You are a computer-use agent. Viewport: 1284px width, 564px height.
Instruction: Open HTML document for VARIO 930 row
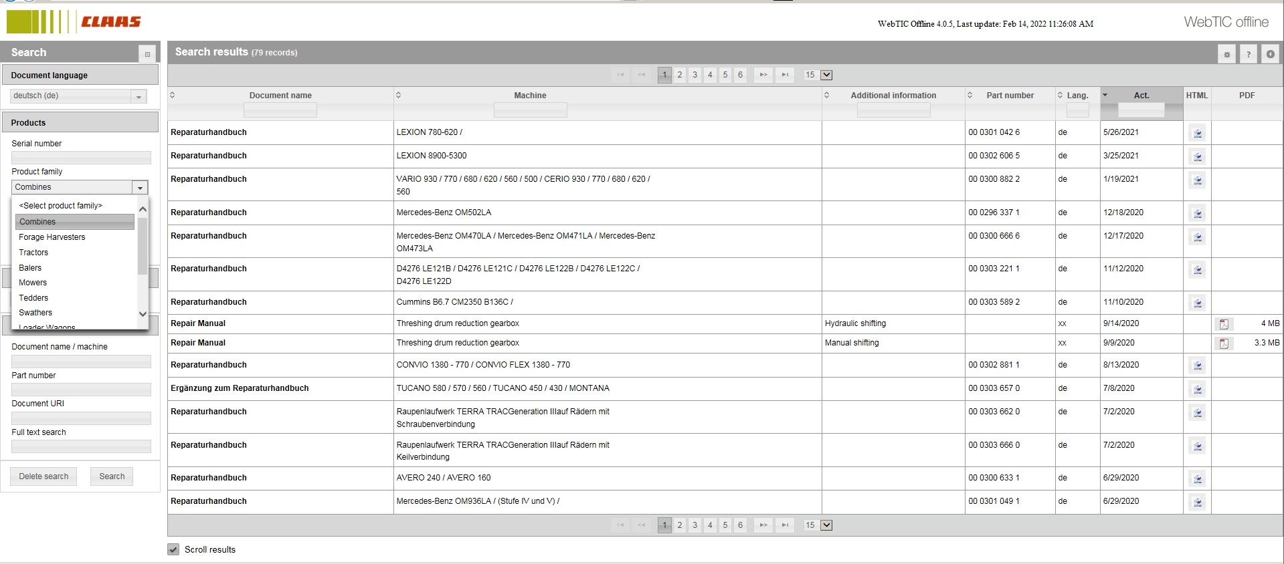tap(1198, 180)
